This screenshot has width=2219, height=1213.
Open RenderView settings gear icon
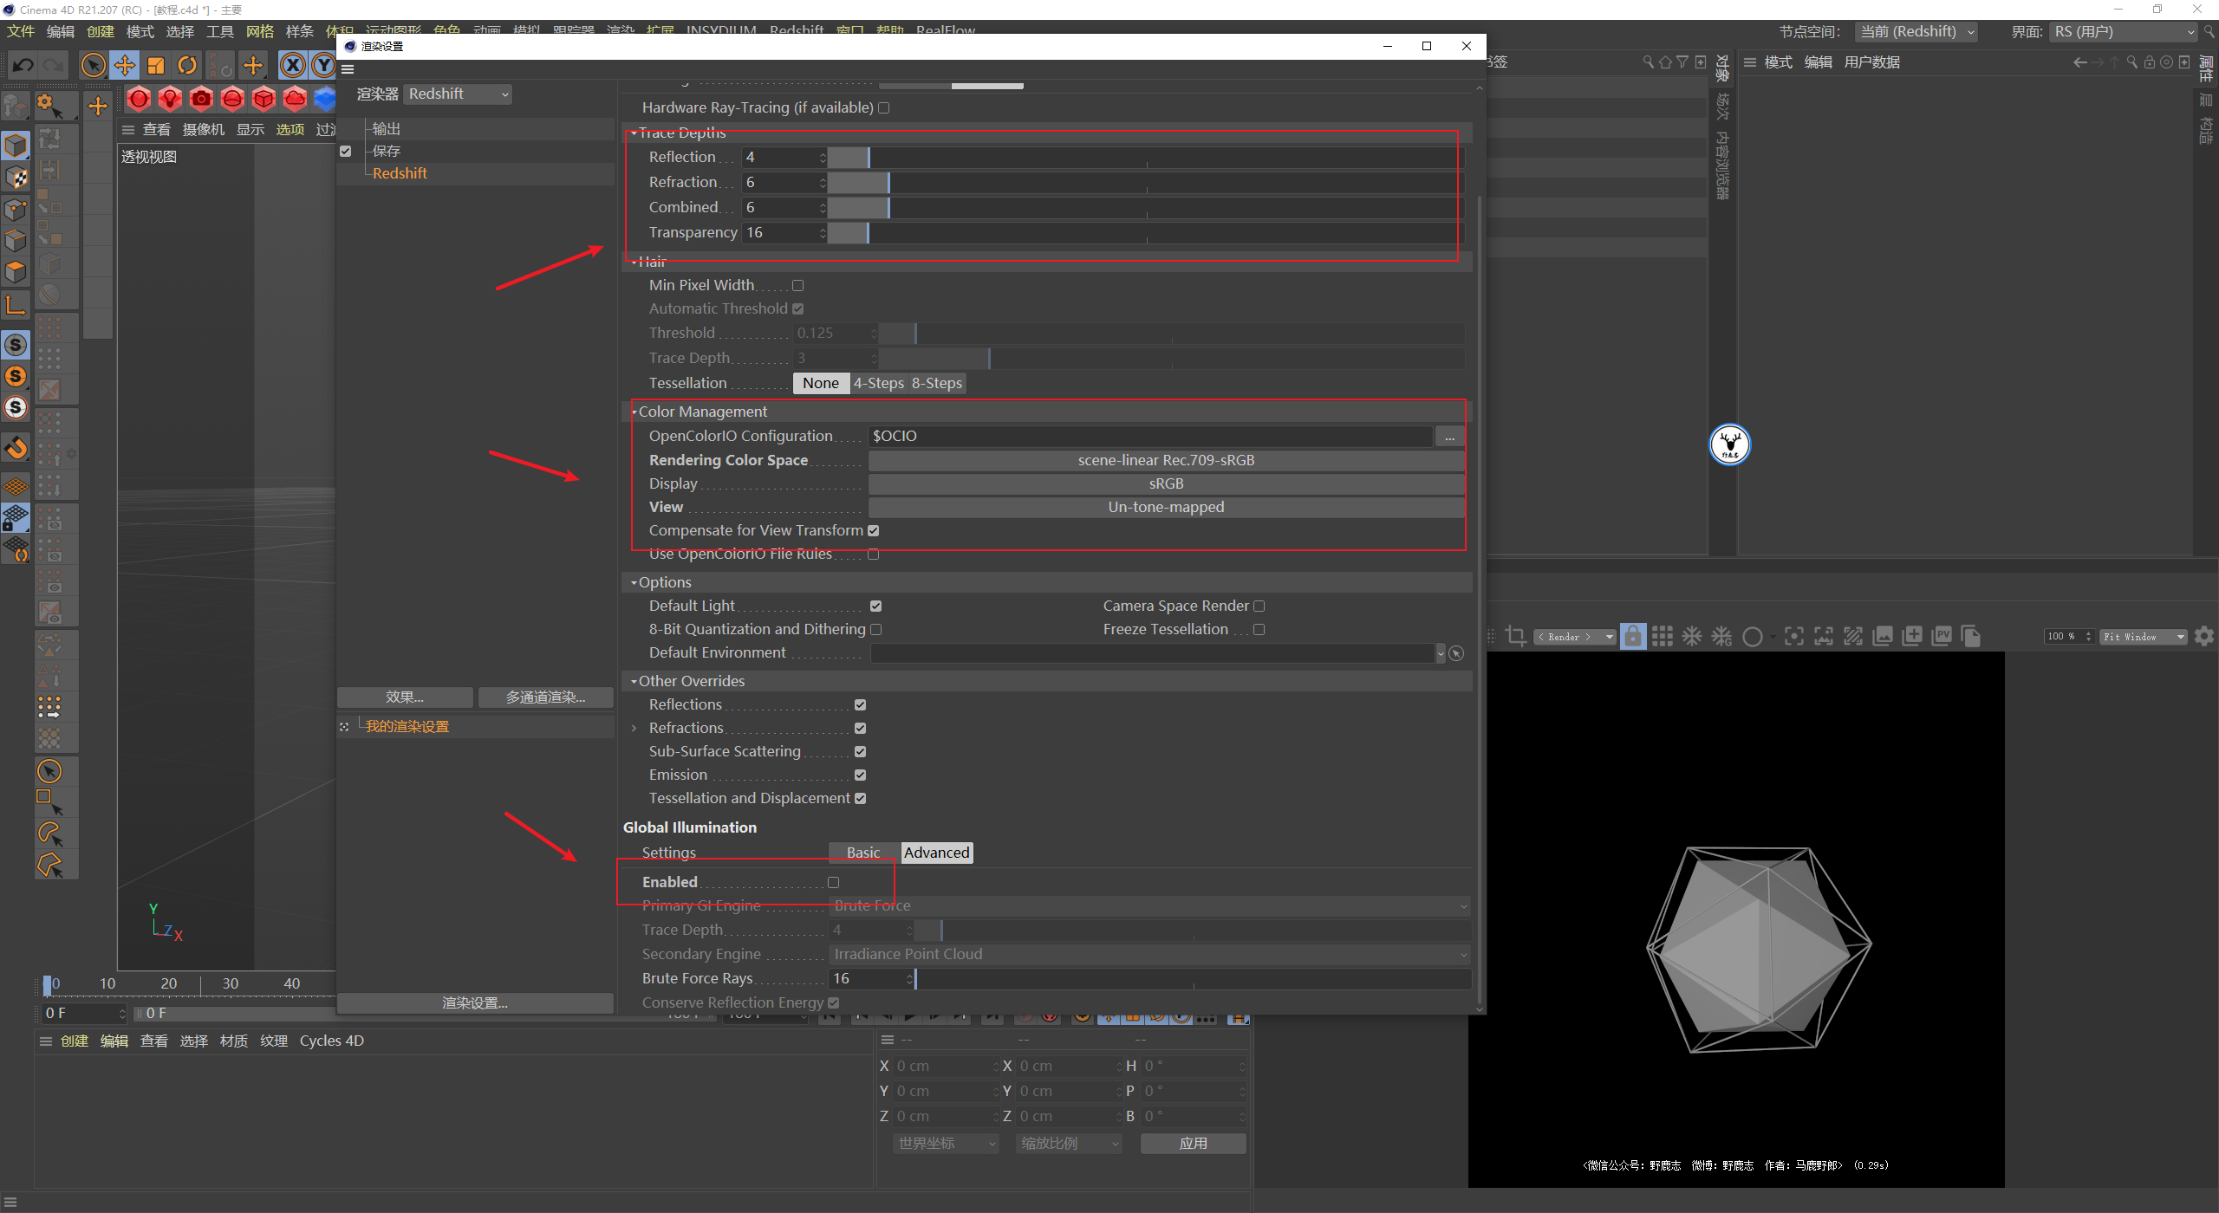[x=2204, y=636]
